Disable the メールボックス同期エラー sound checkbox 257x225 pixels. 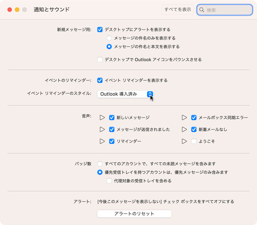pyautogui.click(x=193, y=118)
